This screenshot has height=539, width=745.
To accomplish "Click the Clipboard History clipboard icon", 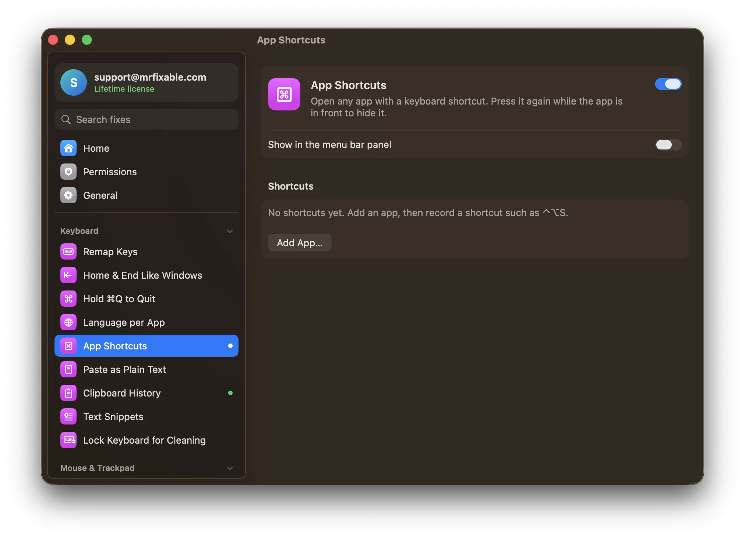I will pyautogui.click(x=68, y=393).
